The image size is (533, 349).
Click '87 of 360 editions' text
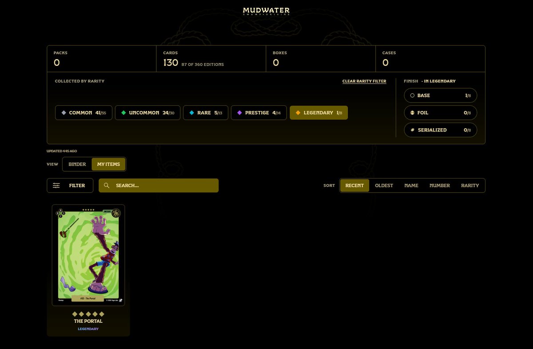(x=203, y=64)
